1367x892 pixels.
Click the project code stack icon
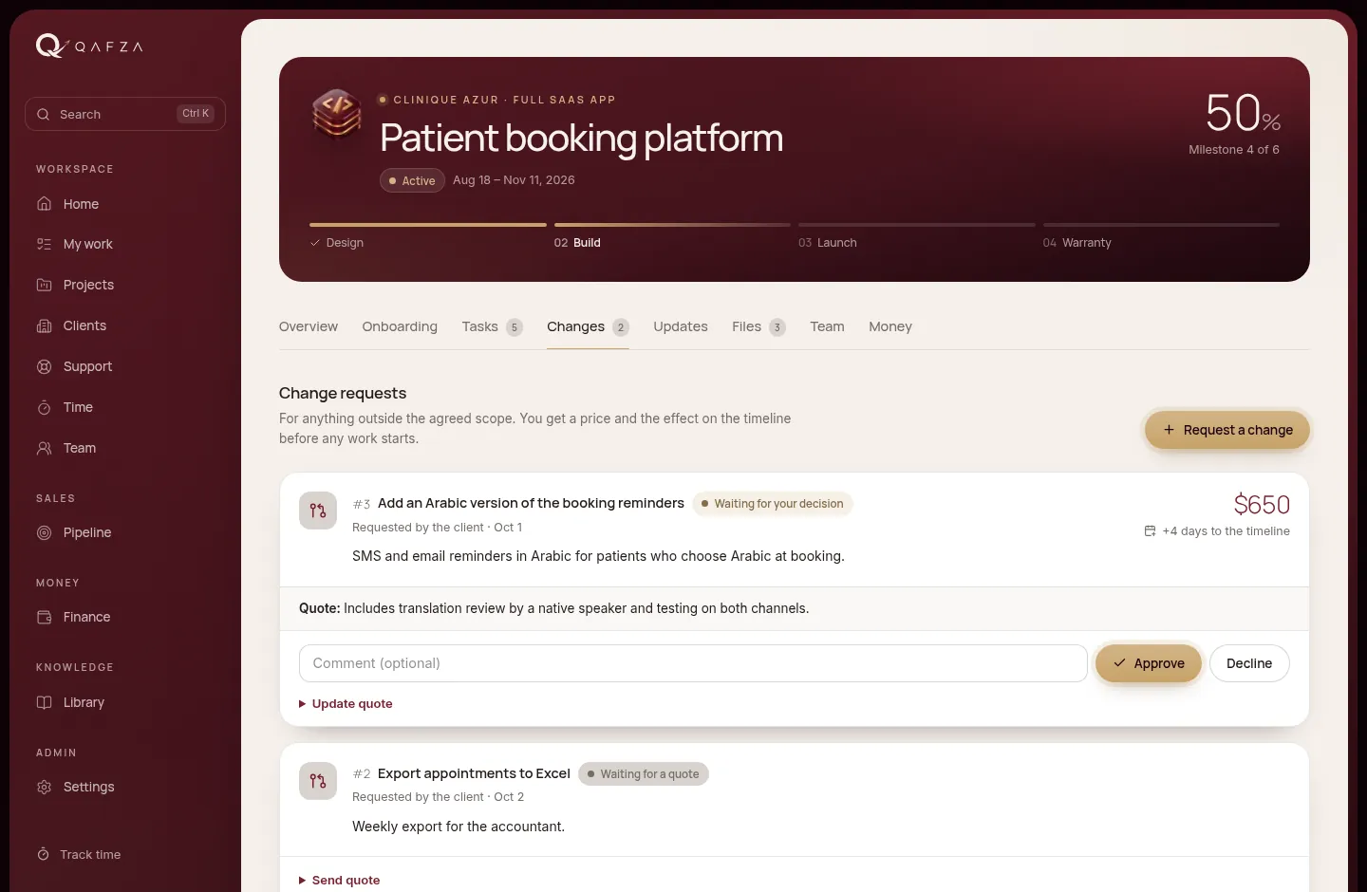point(337,114)
